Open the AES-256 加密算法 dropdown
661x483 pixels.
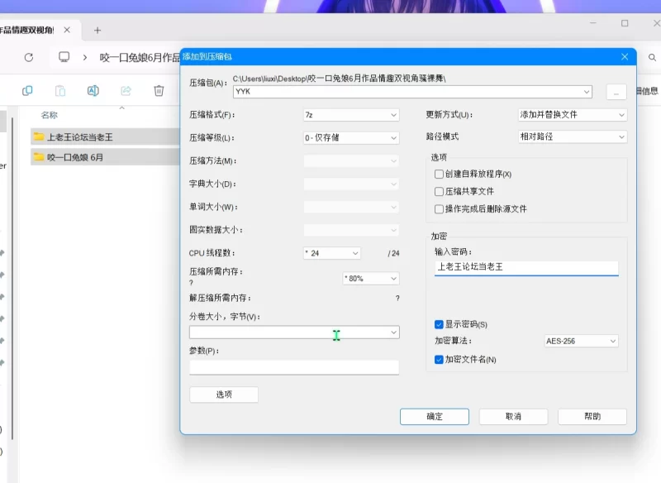point(581,341)
